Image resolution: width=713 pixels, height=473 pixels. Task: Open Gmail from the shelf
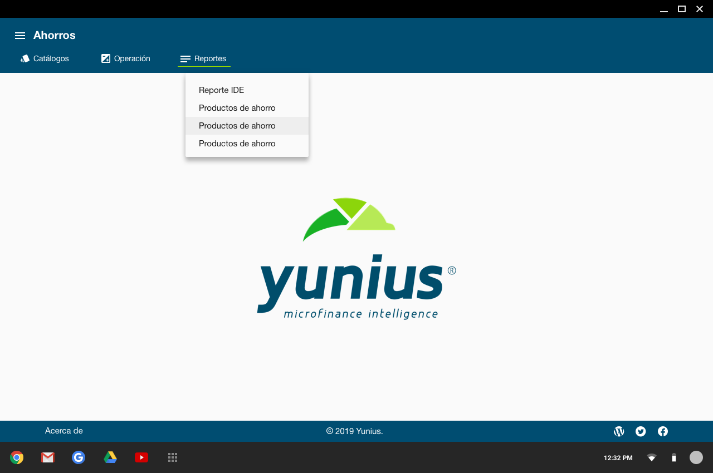point(48,457)
